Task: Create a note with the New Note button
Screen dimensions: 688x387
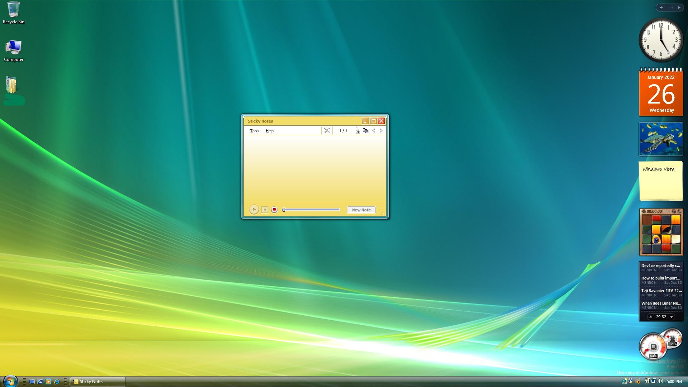Action: tap(361, 210)
